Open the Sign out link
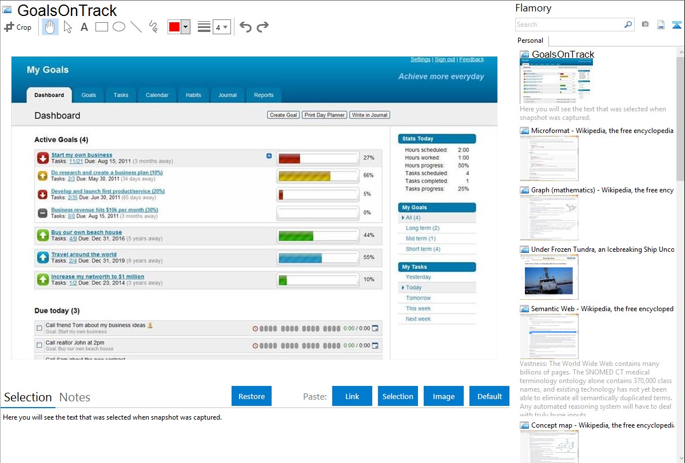Viewport: 685px width, 463px height. coord(445,59)
